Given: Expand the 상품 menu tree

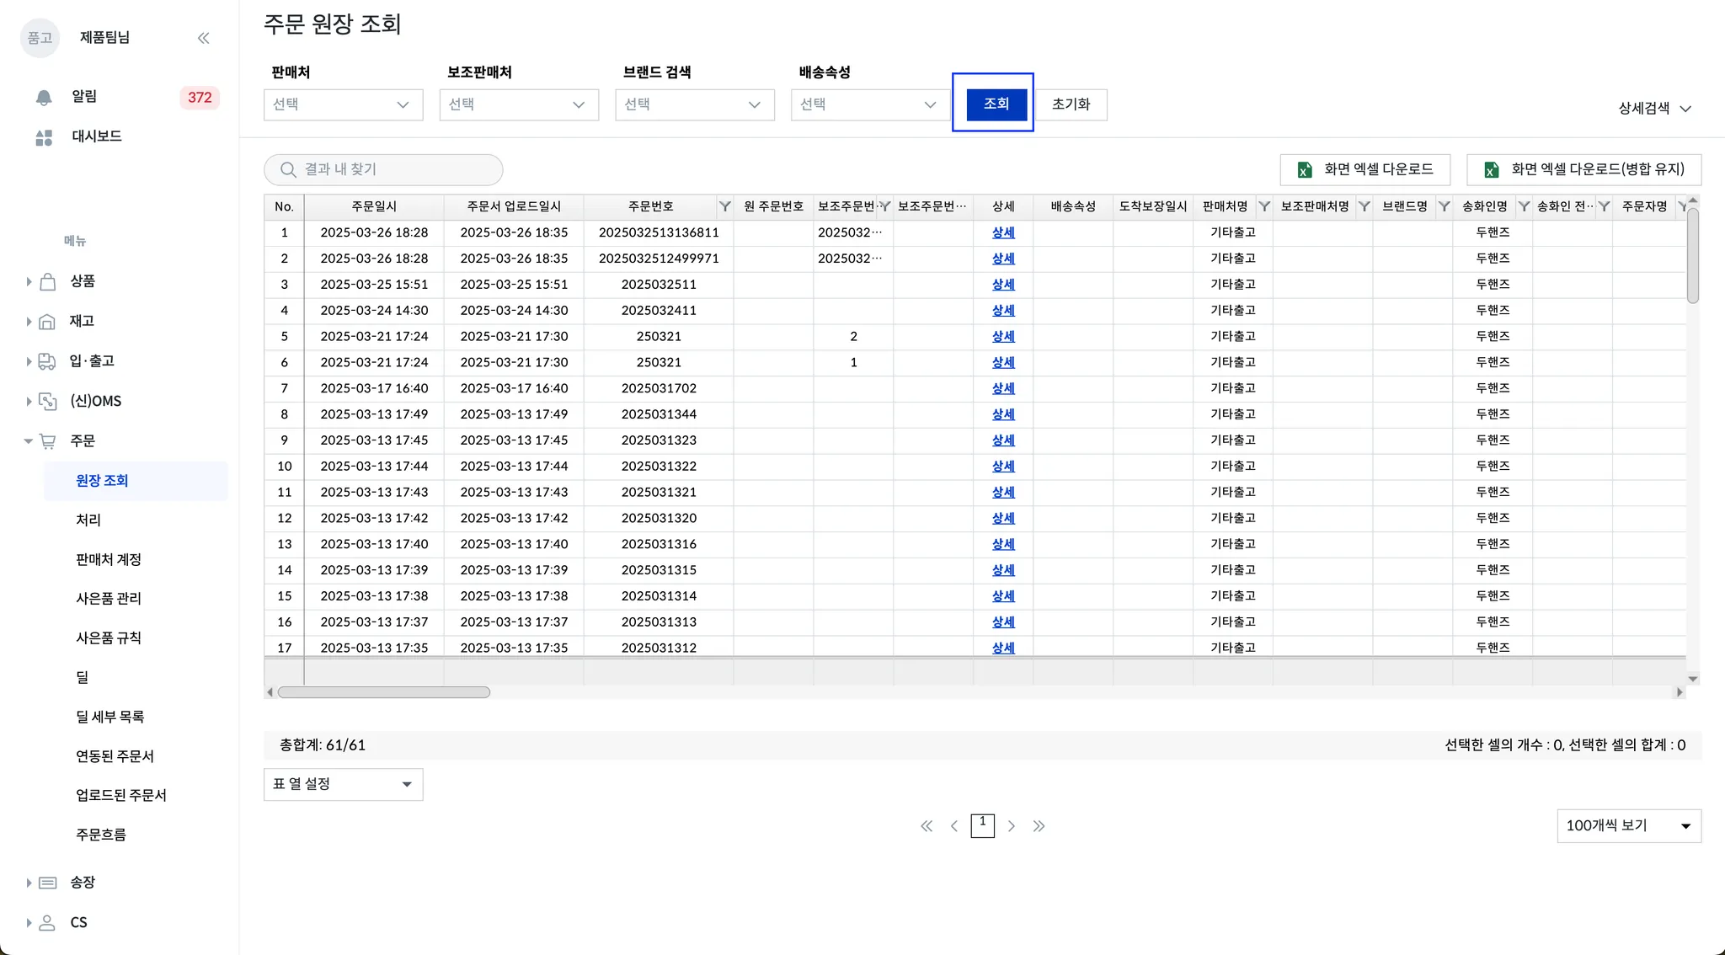Looking at the screenshot, I should pyautogui.click(x=29, y=281).
